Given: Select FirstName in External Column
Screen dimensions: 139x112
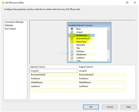Looking at the screenshot, I should pyautogui.click(x=54, y=78).
